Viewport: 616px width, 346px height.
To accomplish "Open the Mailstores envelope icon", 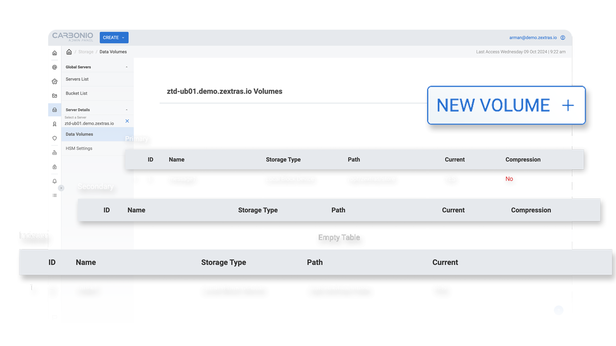I will [55, 95].
